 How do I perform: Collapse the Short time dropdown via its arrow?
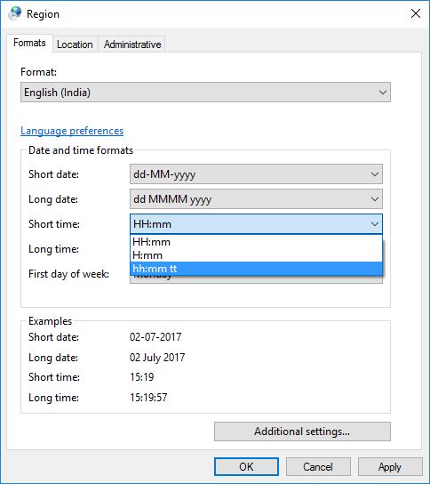click(375, 224)
